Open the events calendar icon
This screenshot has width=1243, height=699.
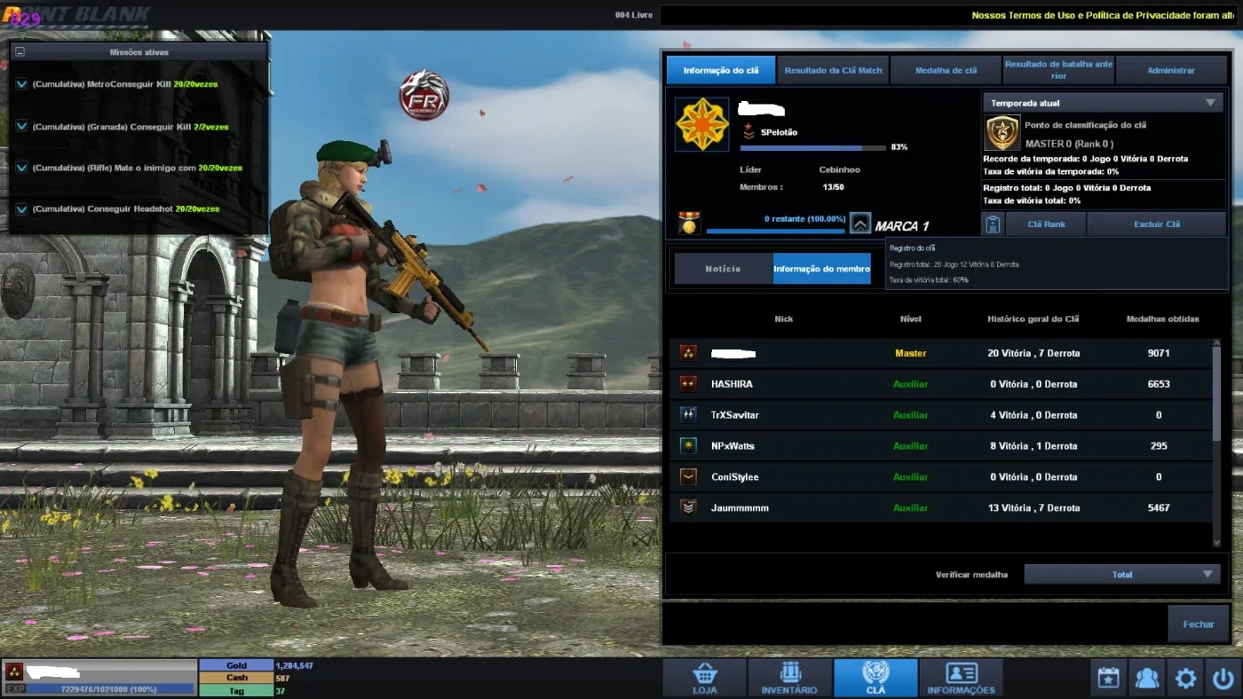[x=1108, y=679]
